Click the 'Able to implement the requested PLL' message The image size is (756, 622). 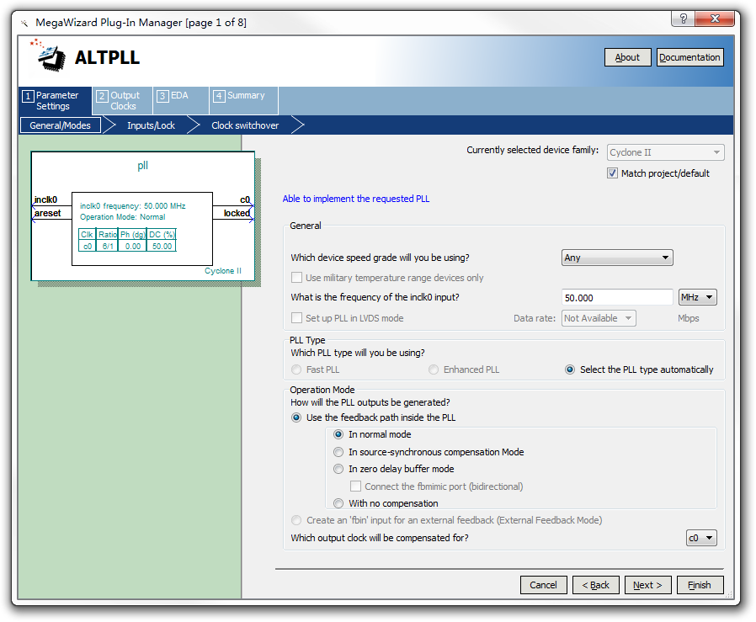click(x=356, y=199)
